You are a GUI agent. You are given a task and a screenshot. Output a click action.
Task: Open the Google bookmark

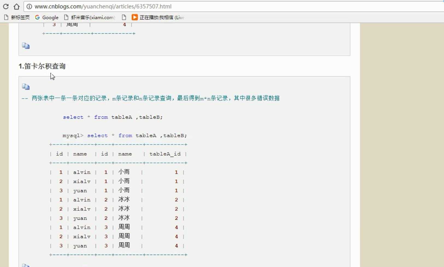(x=47, y=17)
